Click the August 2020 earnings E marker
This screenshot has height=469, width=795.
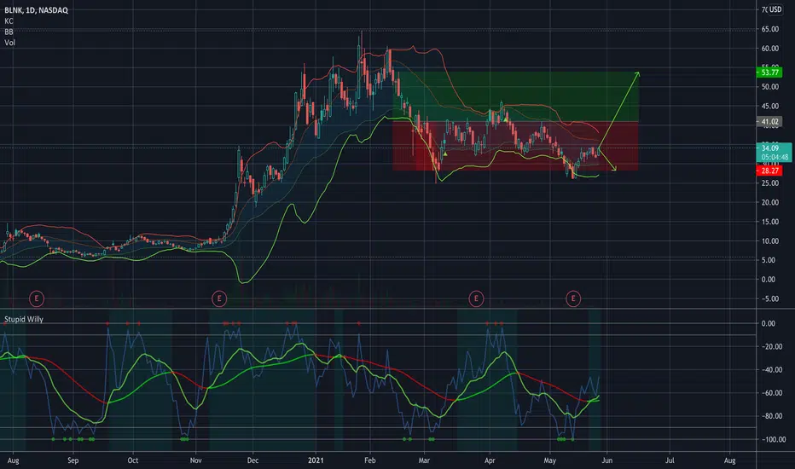coord(37,298)
